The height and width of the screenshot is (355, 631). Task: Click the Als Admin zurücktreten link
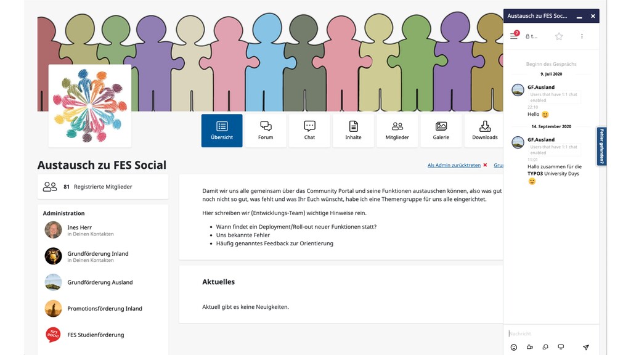tap(454, 165)
